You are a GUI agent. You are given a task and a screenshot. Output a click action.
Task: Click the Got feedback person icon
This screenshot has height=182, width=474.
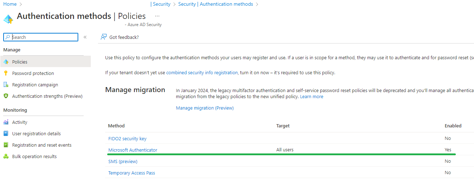pyautogui.click(x=104, y=37)
